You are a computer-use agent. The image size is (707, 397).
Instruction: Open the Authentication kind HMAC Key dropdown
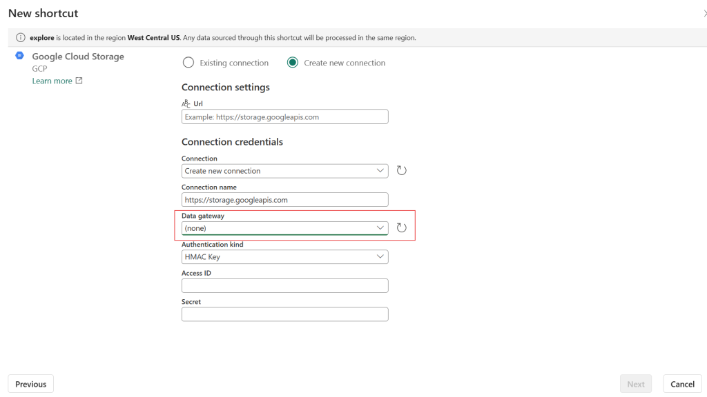click(x=285, y=257)
